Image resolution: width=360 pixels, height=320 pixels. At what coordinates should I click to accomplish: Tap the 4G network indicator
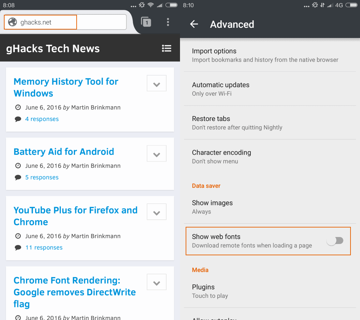coord(339,5)
